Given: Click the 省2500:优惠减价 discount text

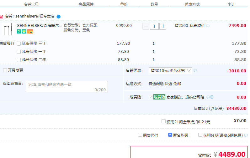Looking at the screenshot, I should [x=190, y=26].
